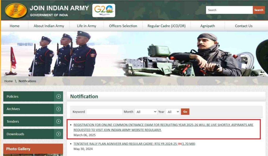Go to the Contact Us page
The image size is (268, 156).
pyautogui.click(x=243, y=26)
